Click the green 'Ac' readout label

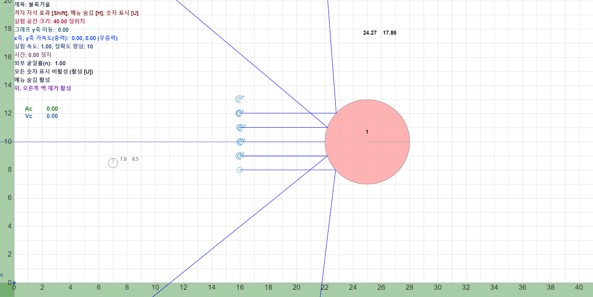click(x=28, y=109)
